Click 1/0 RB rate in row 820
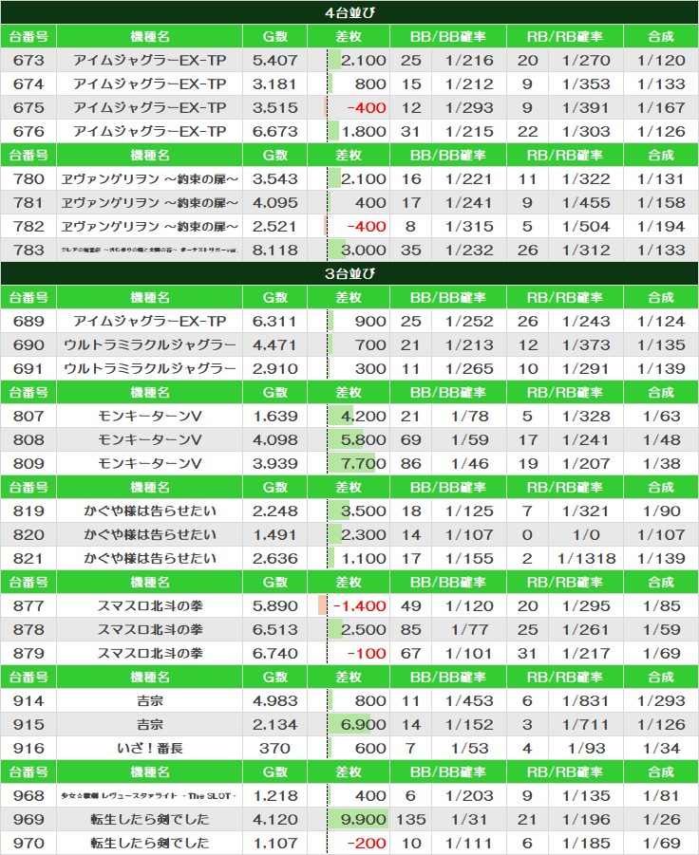Image resolution: width=699 pixels, height=855 pixels. pos(586,534)
